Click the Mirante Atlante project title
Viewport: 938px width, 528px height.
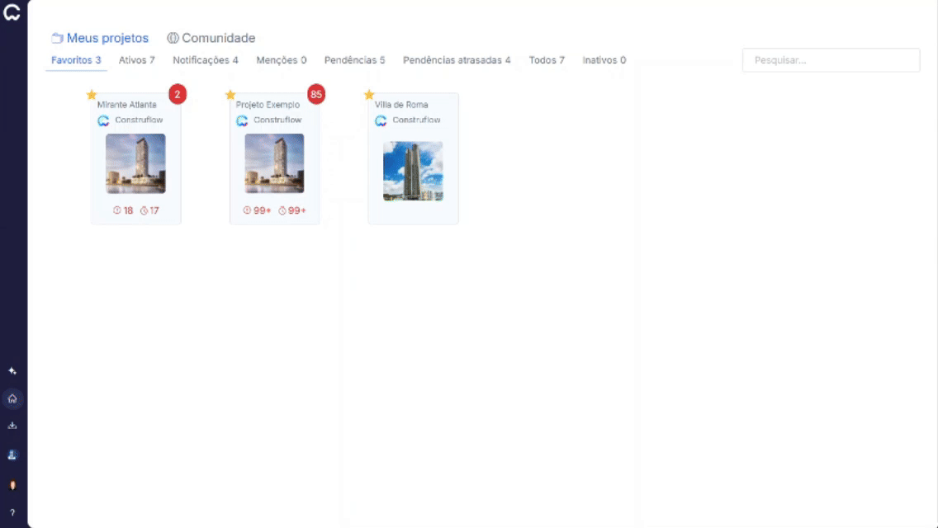tap(127, 105)
